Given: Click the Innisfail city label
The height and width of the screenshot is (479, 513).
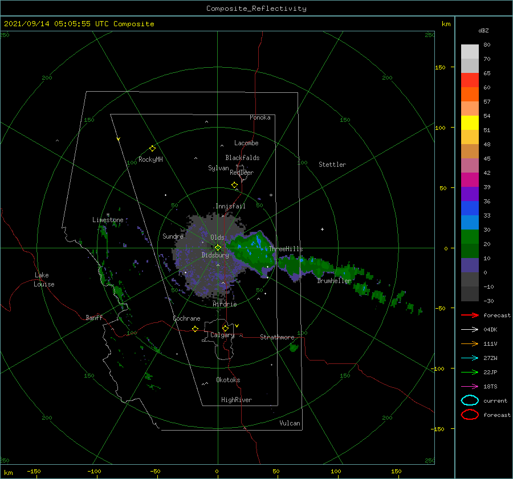Looking at the screenshot, I should tap(230, 206).
